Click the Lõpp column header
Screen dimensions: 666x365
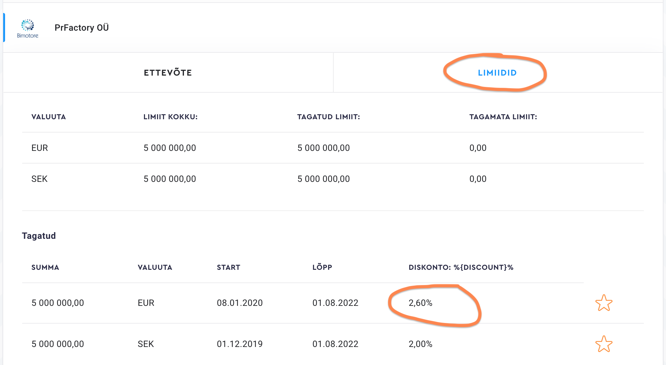pyautogui.click(x=322, y=268)
